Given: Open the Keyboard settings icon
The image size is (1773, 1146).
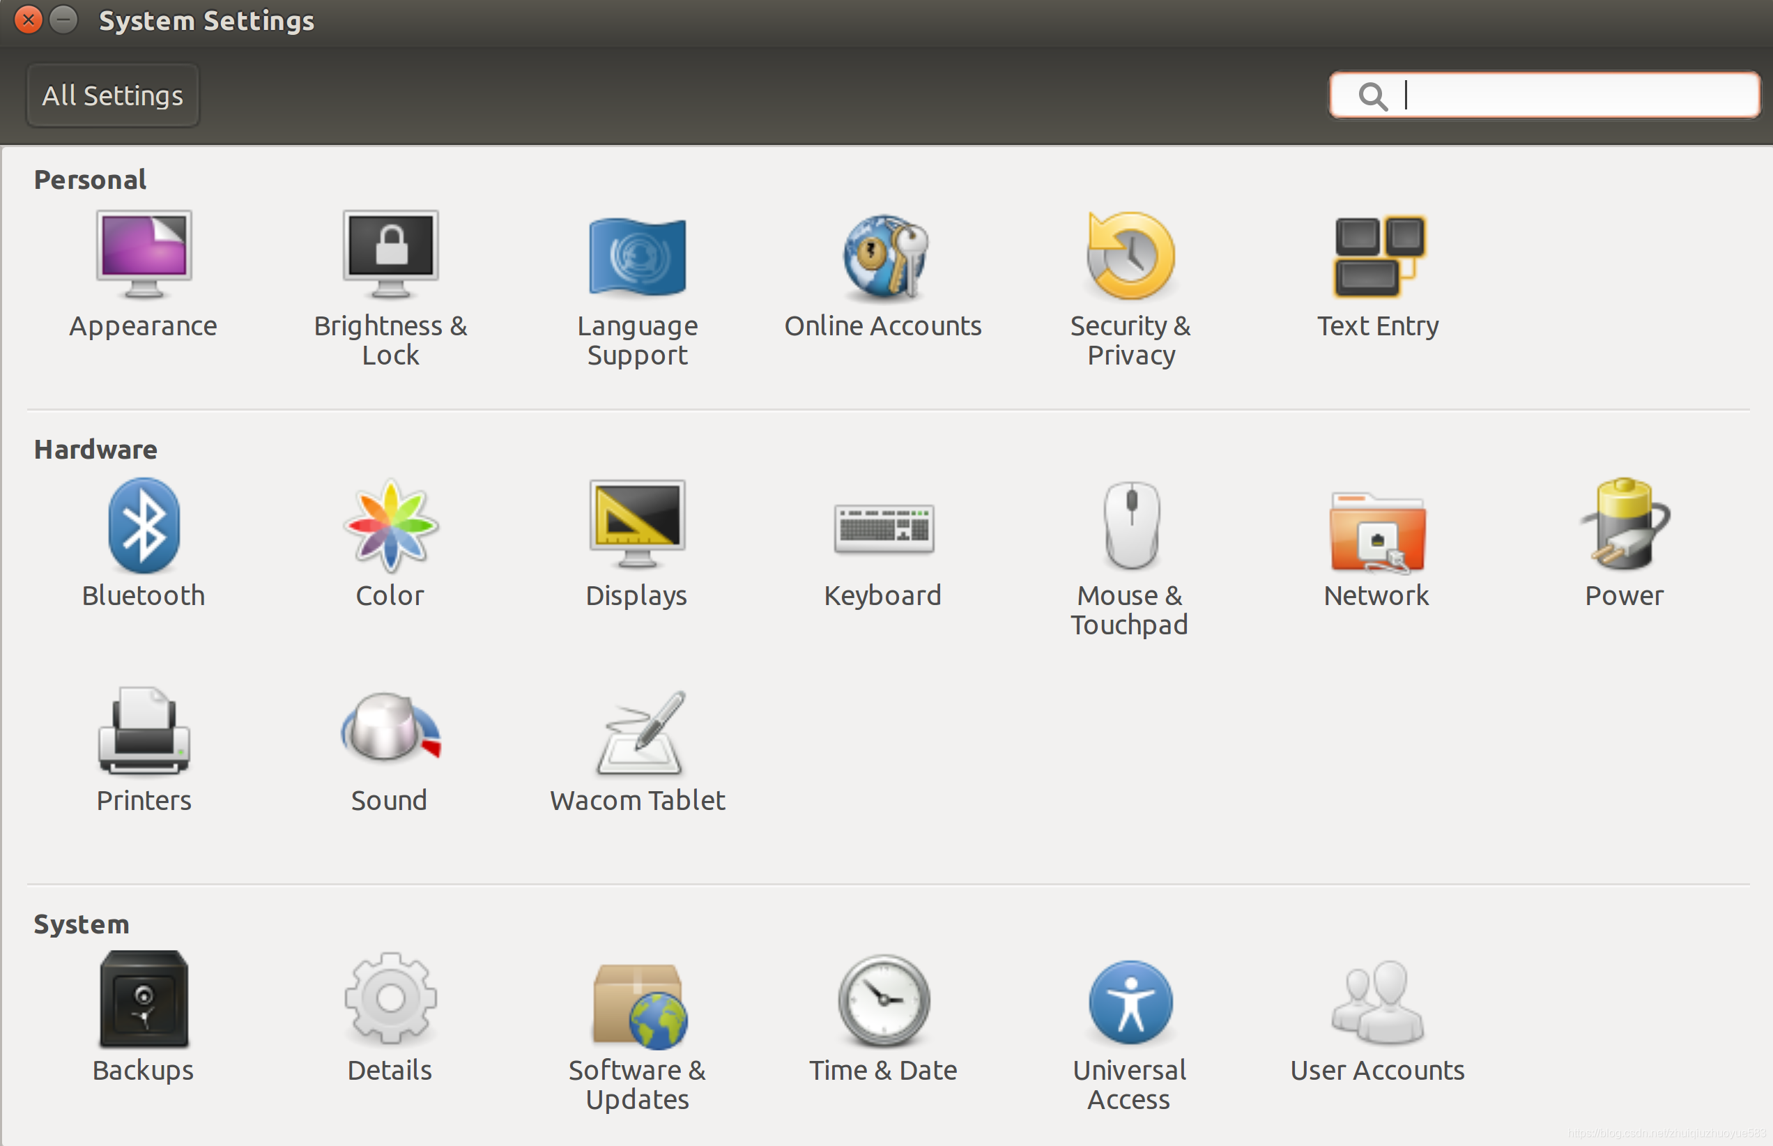Looking at the screenshot, I should point(884,528).
